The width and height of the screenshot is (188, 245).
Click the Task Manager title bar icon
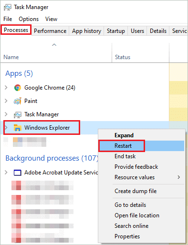coord(8,7)
